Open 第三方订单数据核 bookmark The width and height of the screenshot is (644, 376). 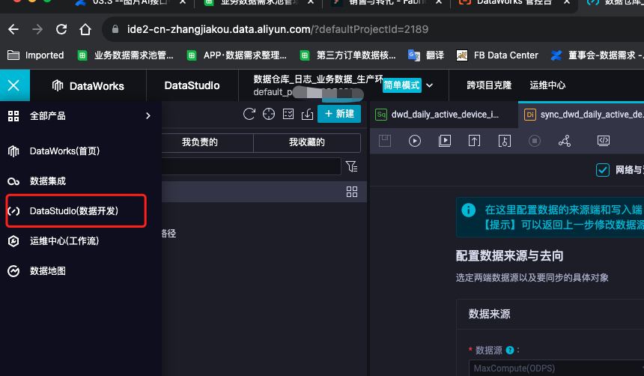pyautogui.click(x=348, y=55)
